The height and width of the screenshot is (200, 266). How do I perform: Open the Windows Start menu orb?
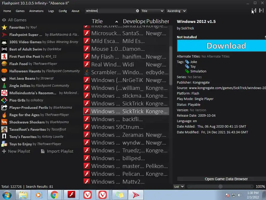[7, 195]
